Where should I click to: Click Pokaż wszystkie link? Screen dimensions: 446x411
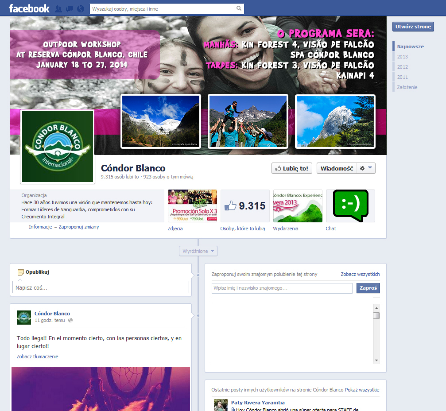(362, 390)
